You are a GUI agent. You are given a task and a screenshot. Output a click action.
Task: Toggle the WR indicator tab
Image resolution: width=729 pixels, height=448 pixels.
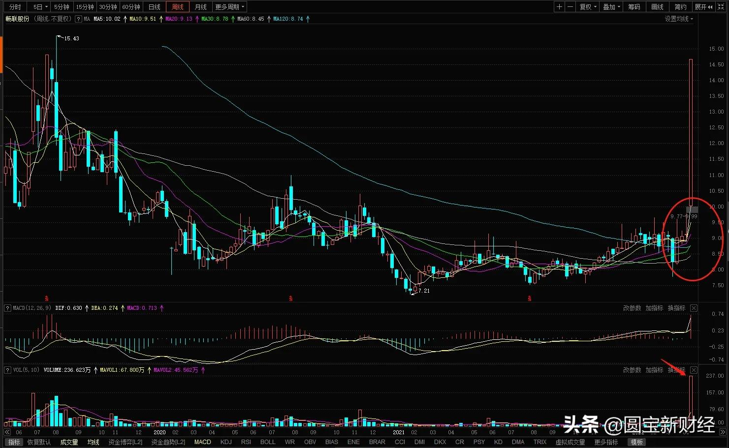[x=290, y=442]
